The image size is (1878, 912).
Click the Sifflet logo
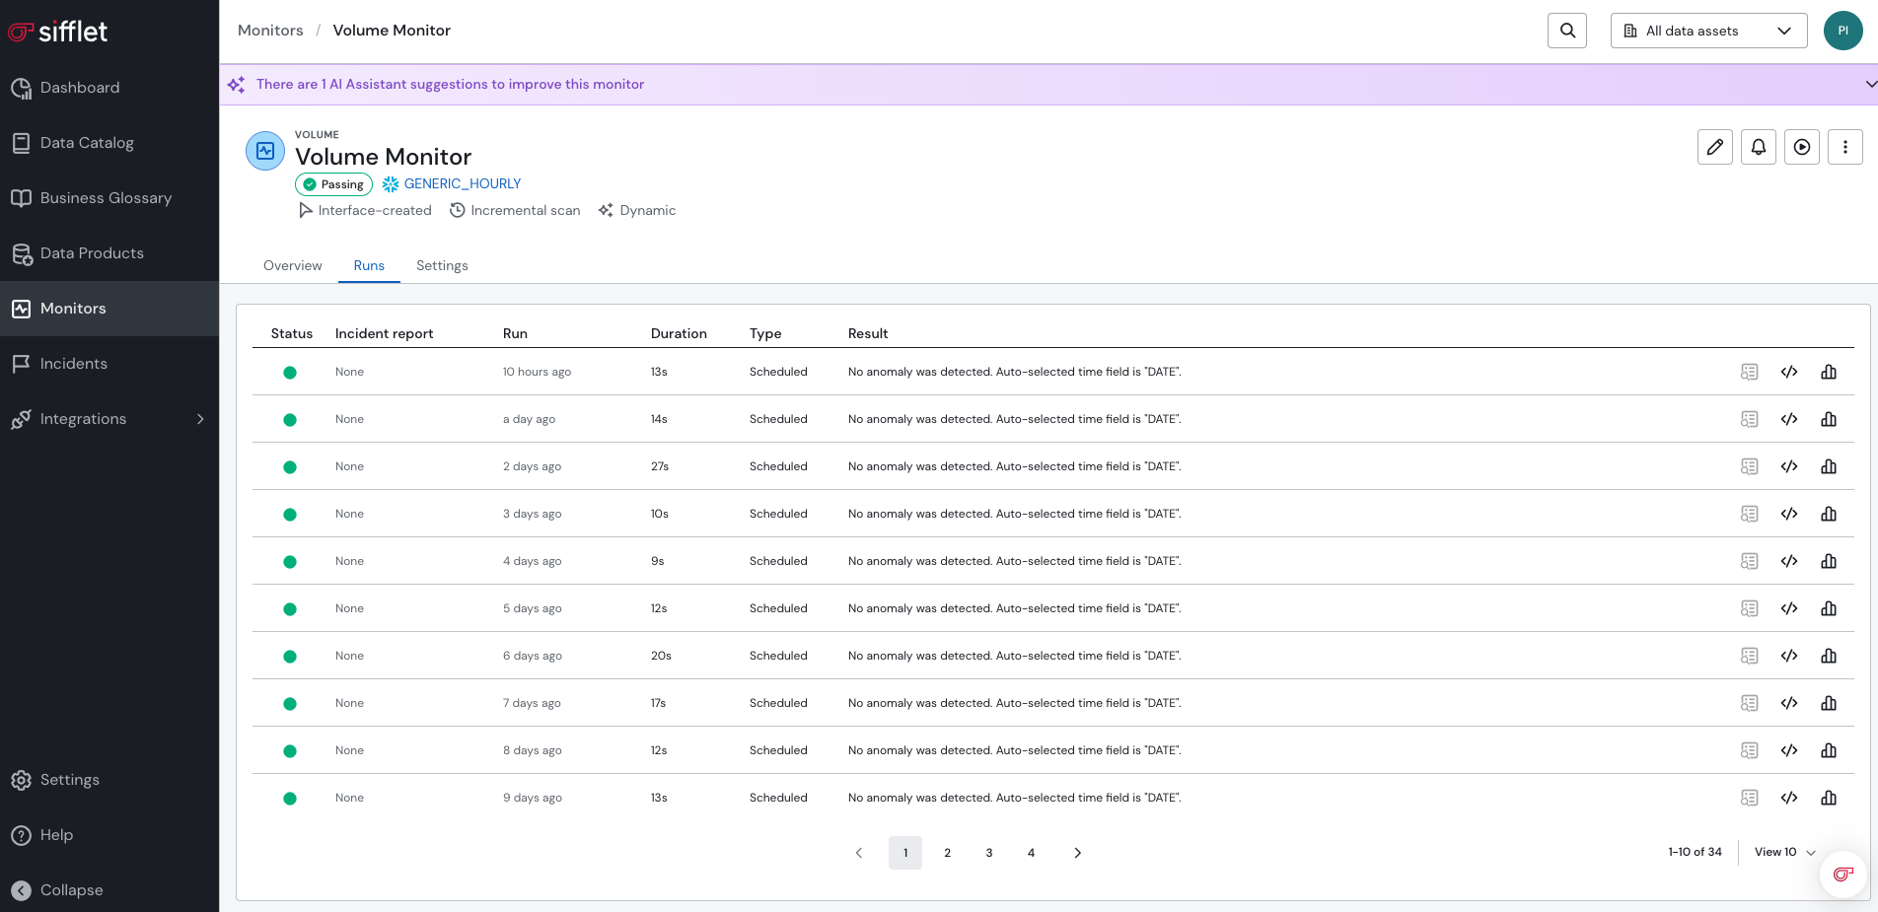coord(57,32)
